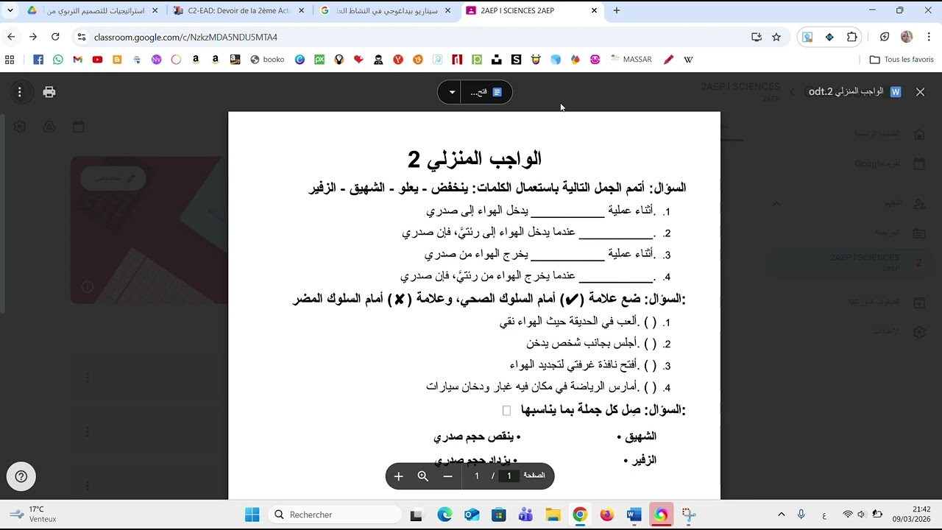The height and width of the screenshot is (530, 942).
Task: Open Outlook from the taskbar
Action: point(472,515)
